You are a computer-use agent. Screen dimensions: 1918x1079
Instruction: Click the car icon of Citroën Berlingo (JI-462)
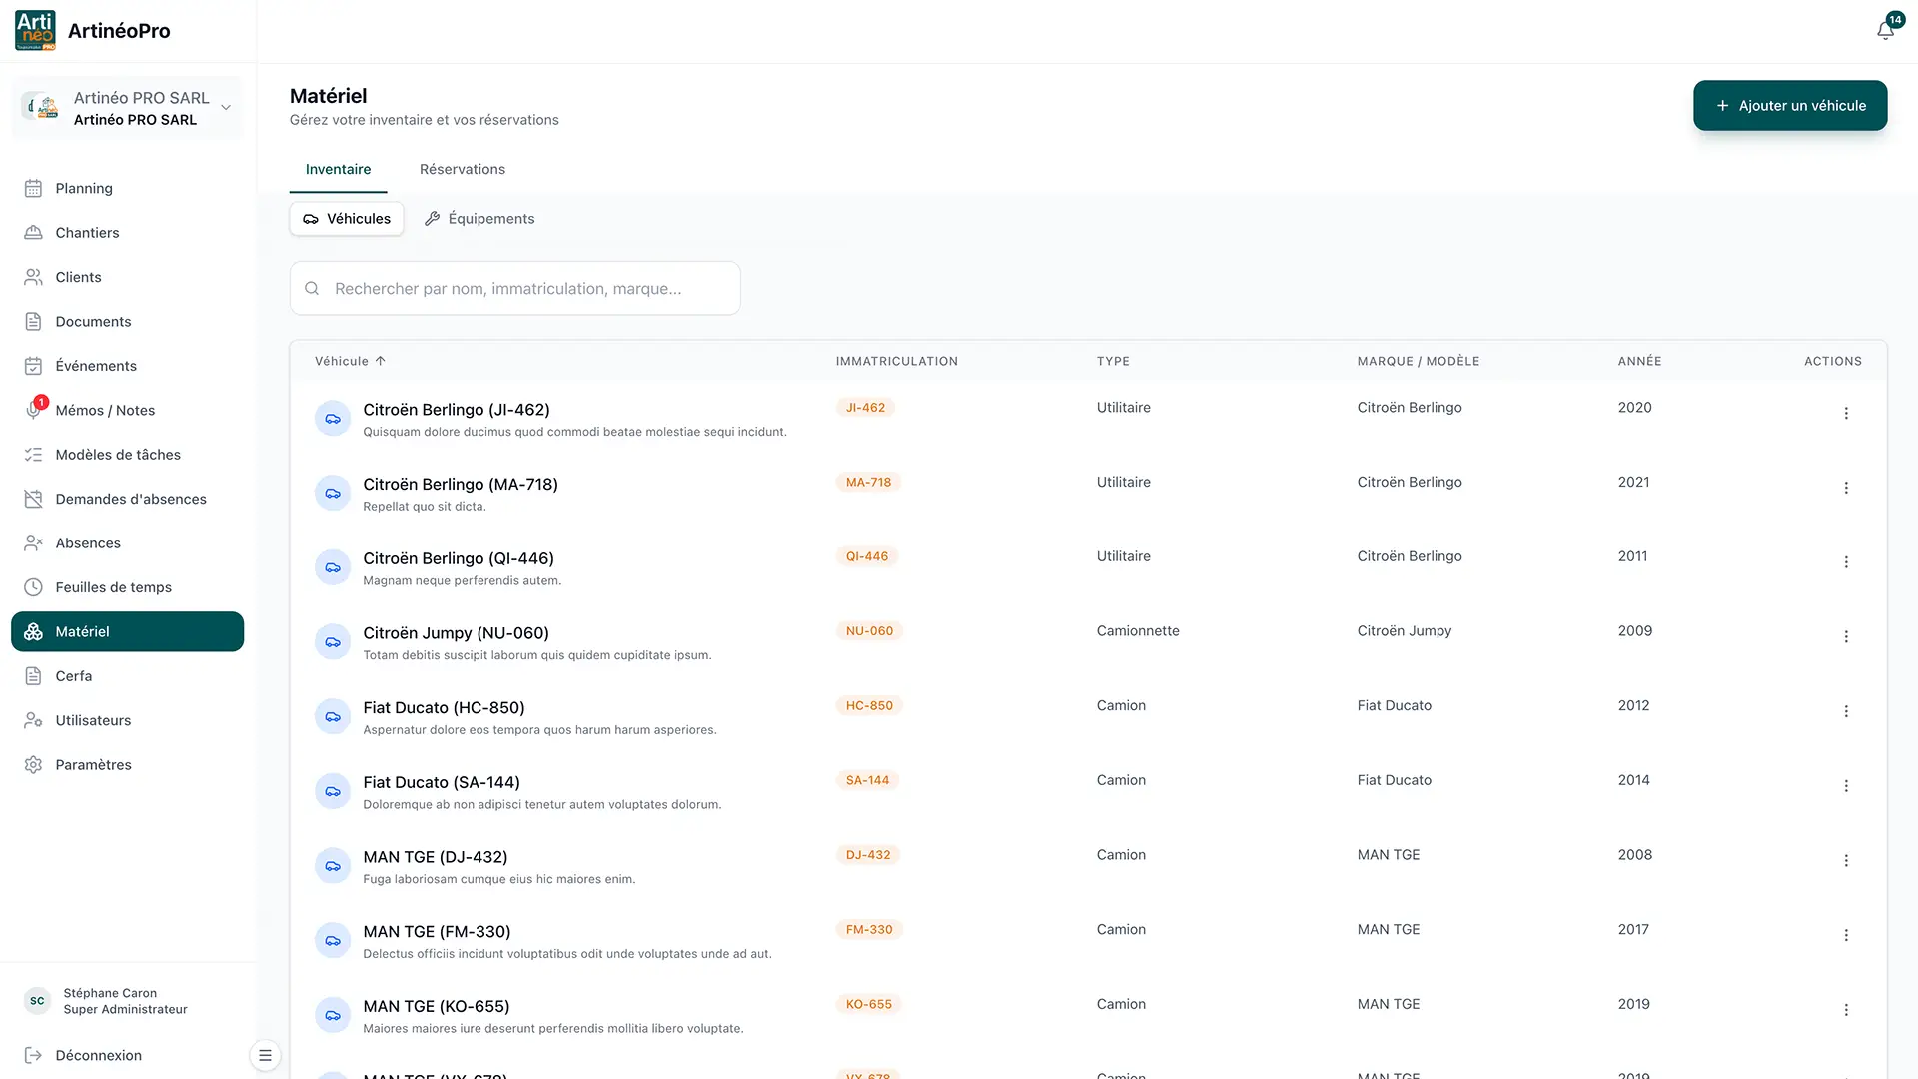click(x=333, y=419)
